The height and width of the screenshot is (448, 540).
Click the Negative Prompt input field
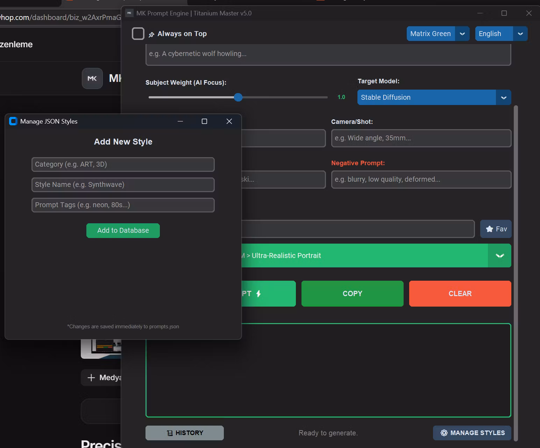(x=421, y=179)
